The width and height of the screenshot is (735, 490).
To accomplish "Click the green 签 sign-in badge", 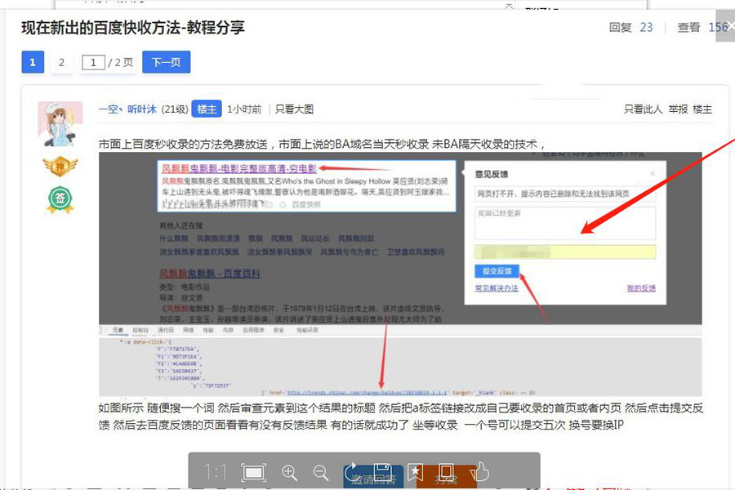I will point(60,198).
